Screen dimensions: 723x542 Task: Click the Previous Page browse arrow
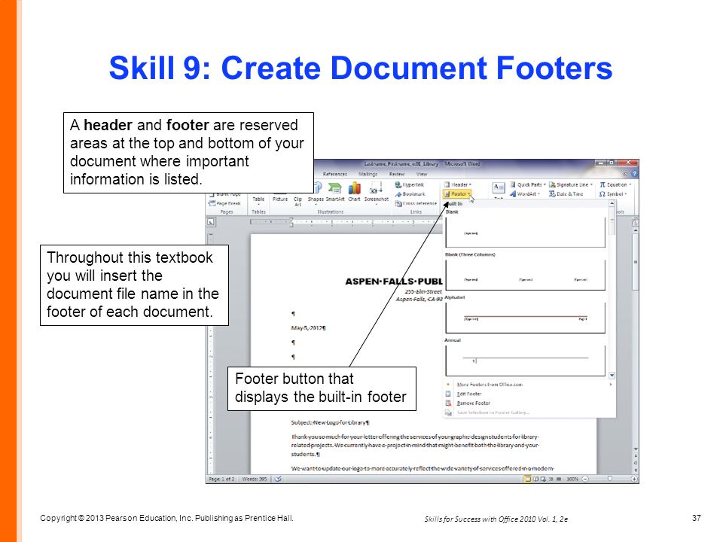point(636,456)
